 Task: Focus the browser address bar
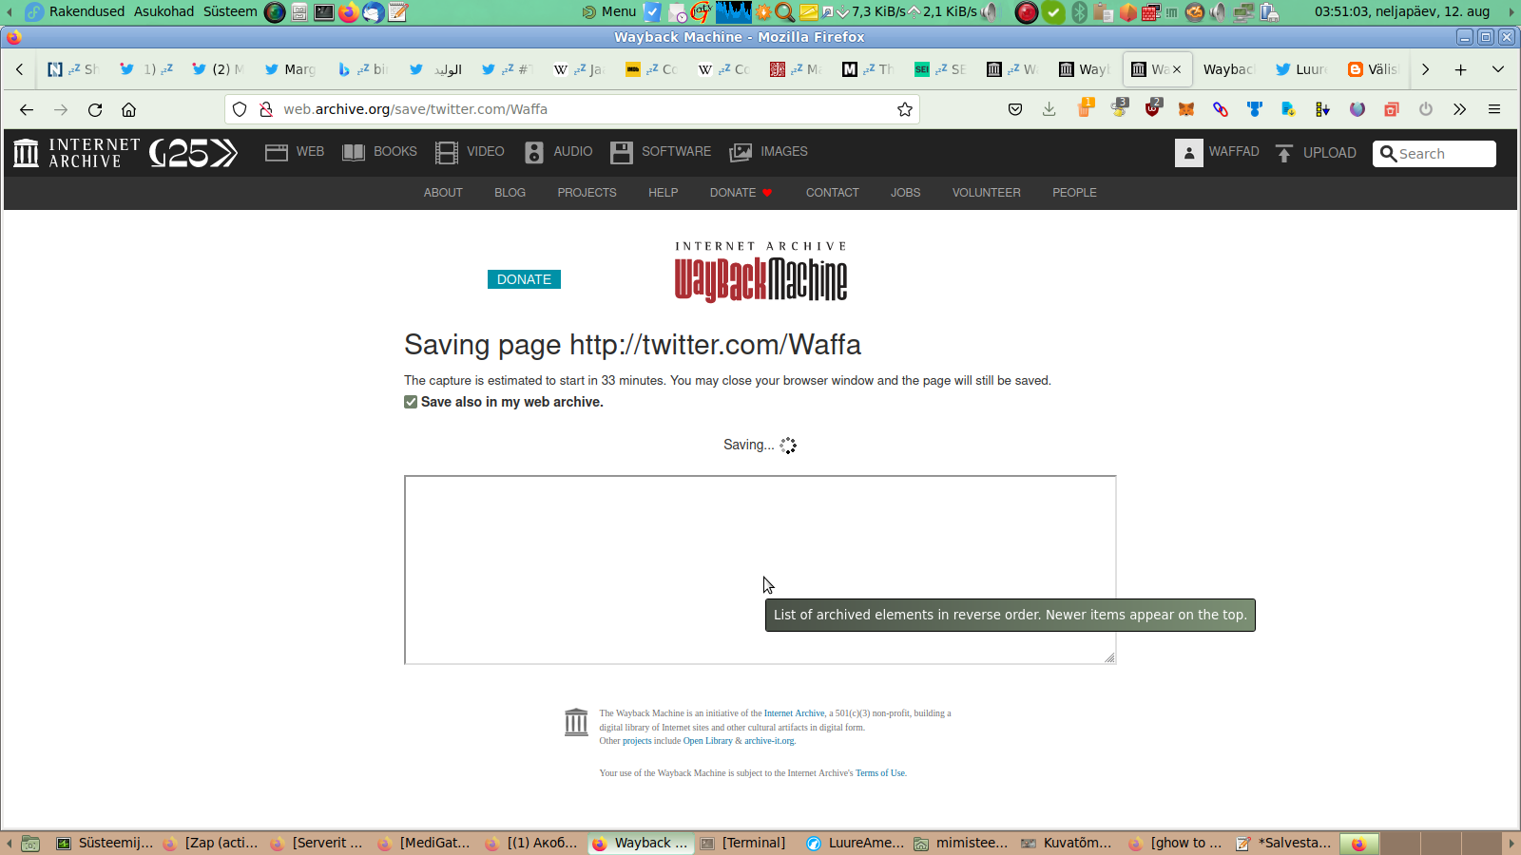[570, 109]
